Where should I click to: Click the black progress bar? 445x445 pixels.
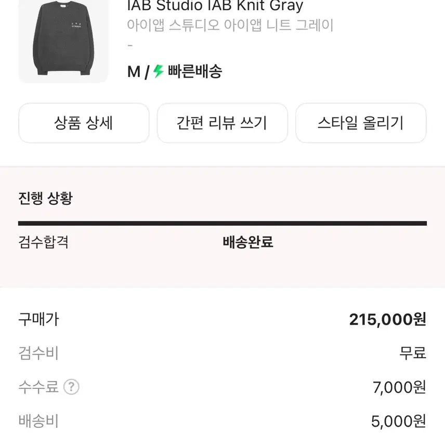(x=222, y=223)
